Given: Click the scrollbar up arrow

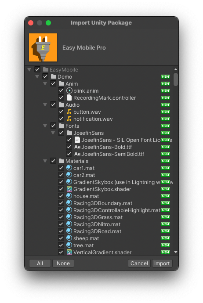Looking at the screenshot, I should coord(176,69).
